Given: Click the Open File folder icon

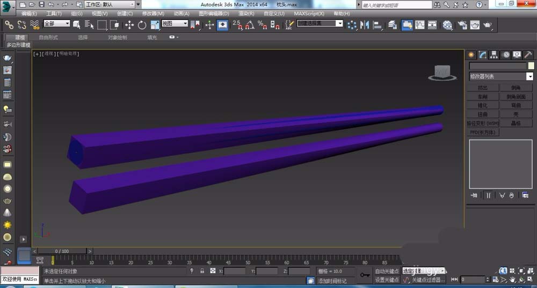Looking at the screenshot, I should tap(32, 4).
